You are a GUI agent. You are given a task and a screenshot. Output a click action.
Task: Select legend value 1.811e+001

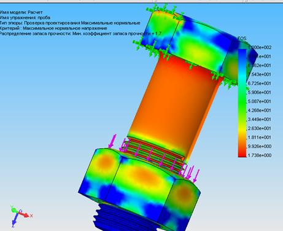pyautogui.click(x=260, y=138)
